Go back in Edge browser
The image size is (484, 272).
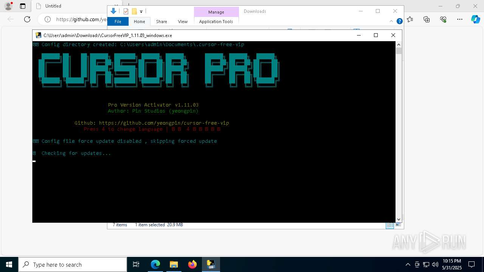[x=11, y=19]
